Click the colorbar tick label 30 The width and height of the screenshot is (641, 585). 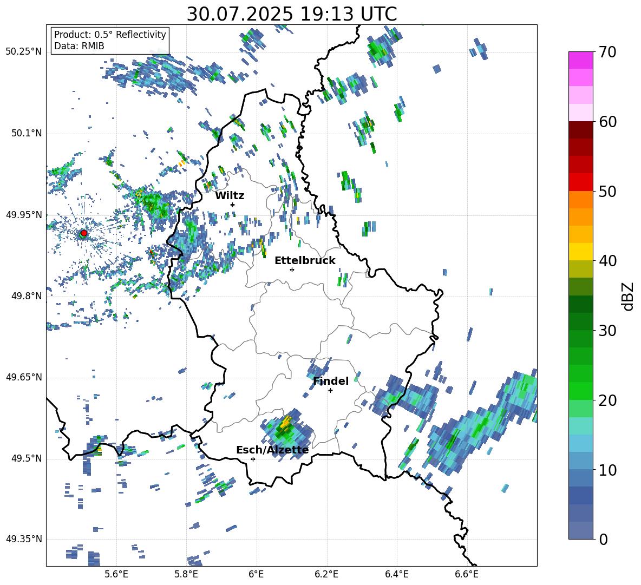607,331
